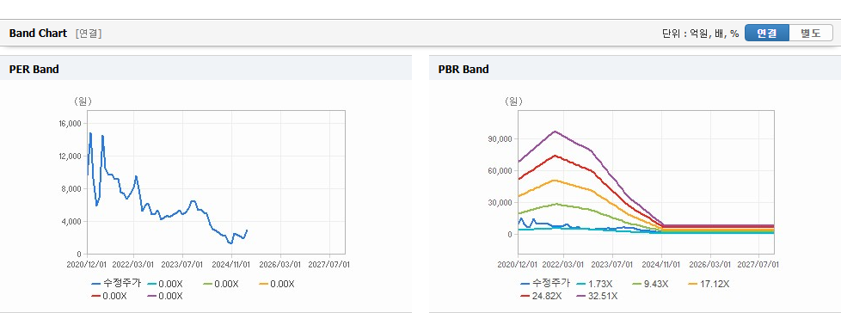This screenshot has height=313, width=841.
Task: Click 16,000 on PER Band y-axis
Action: coord(70,123)
